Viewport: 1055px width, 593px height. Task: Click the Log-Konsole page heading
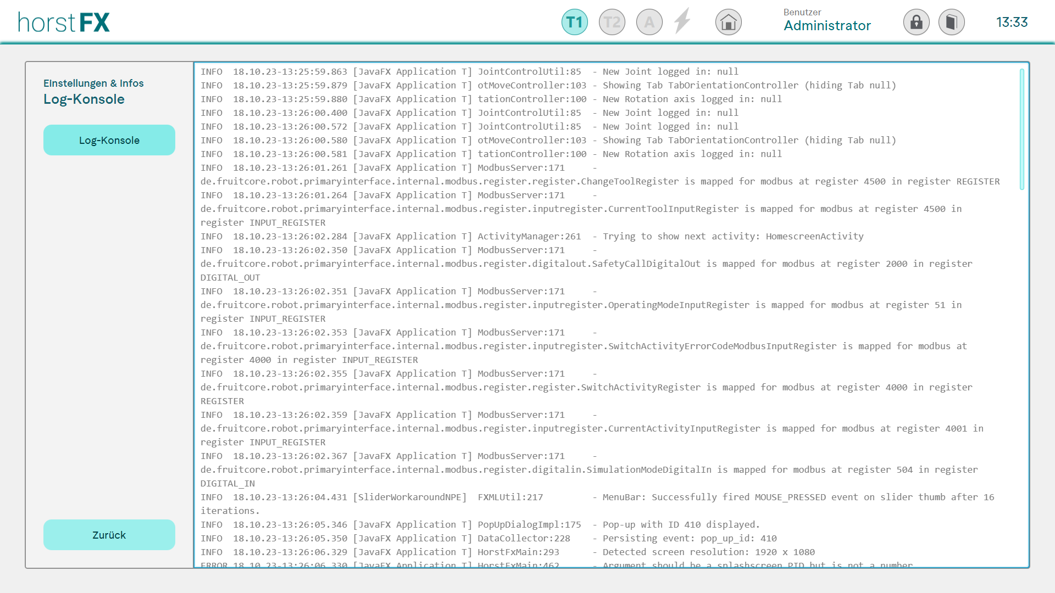pos(84,99)
